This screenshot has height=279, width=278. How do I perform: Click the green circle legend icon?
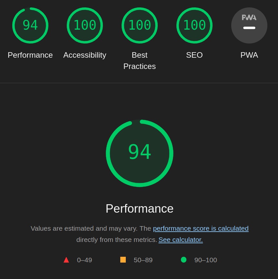[184, 260]
